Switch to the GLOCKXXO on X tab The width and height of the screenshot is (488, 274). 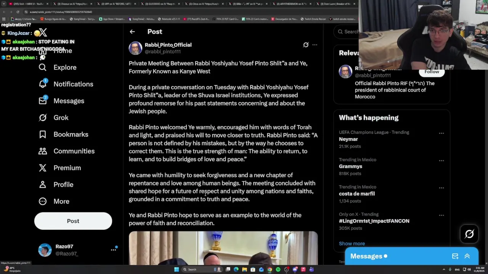point(160,4)
